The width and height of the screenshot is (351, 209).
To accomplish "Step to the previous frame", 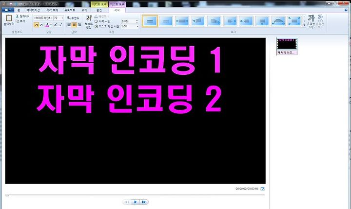I will tap(127, 202).
